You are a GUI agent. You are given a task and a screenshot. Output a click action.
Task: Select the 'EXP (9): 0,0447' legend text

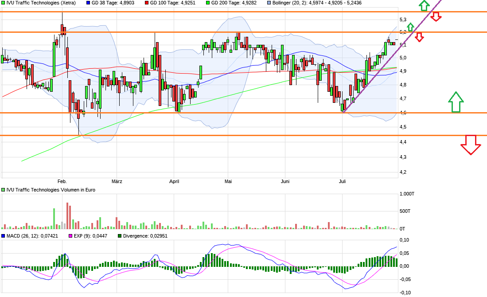90,236
